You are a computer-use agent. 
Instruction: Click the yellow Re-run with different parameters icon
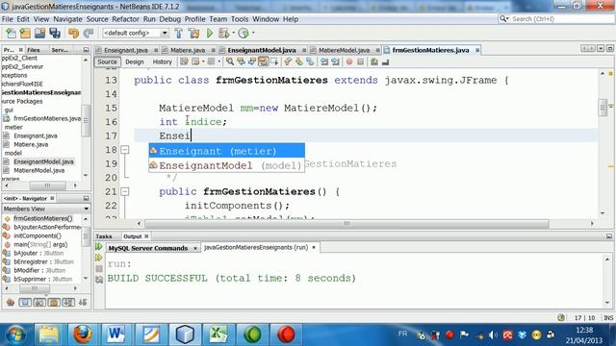(x=99, y=258)
